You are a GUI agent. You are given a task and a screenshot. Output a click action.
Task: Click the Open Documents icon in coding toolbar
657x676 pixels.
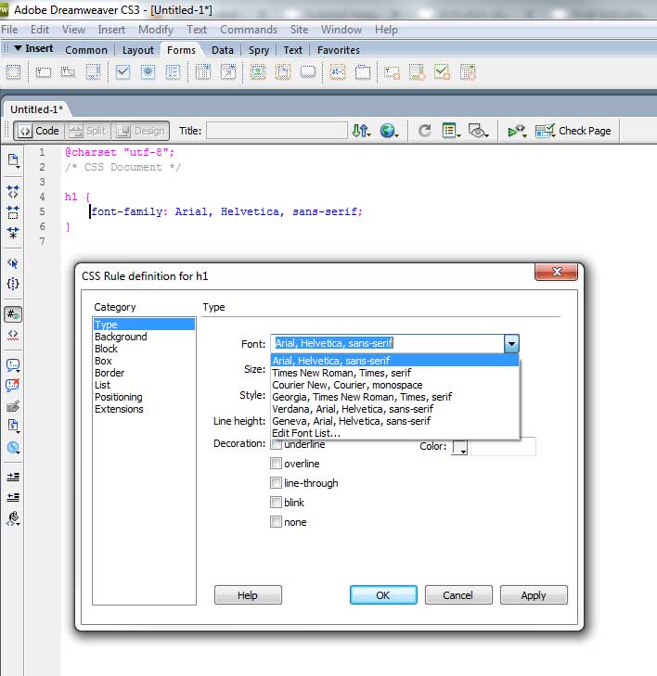coord(13,159)
